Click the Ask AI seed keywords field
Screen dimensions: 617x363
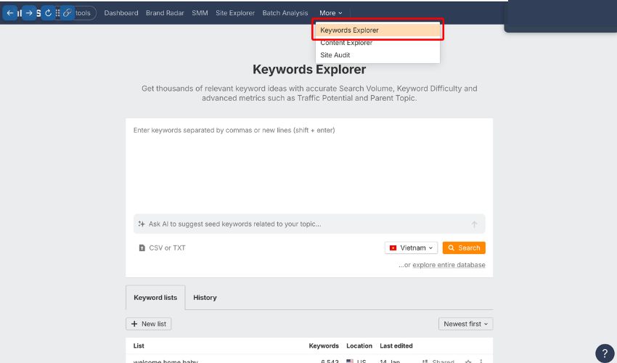[x=309, y=224]
